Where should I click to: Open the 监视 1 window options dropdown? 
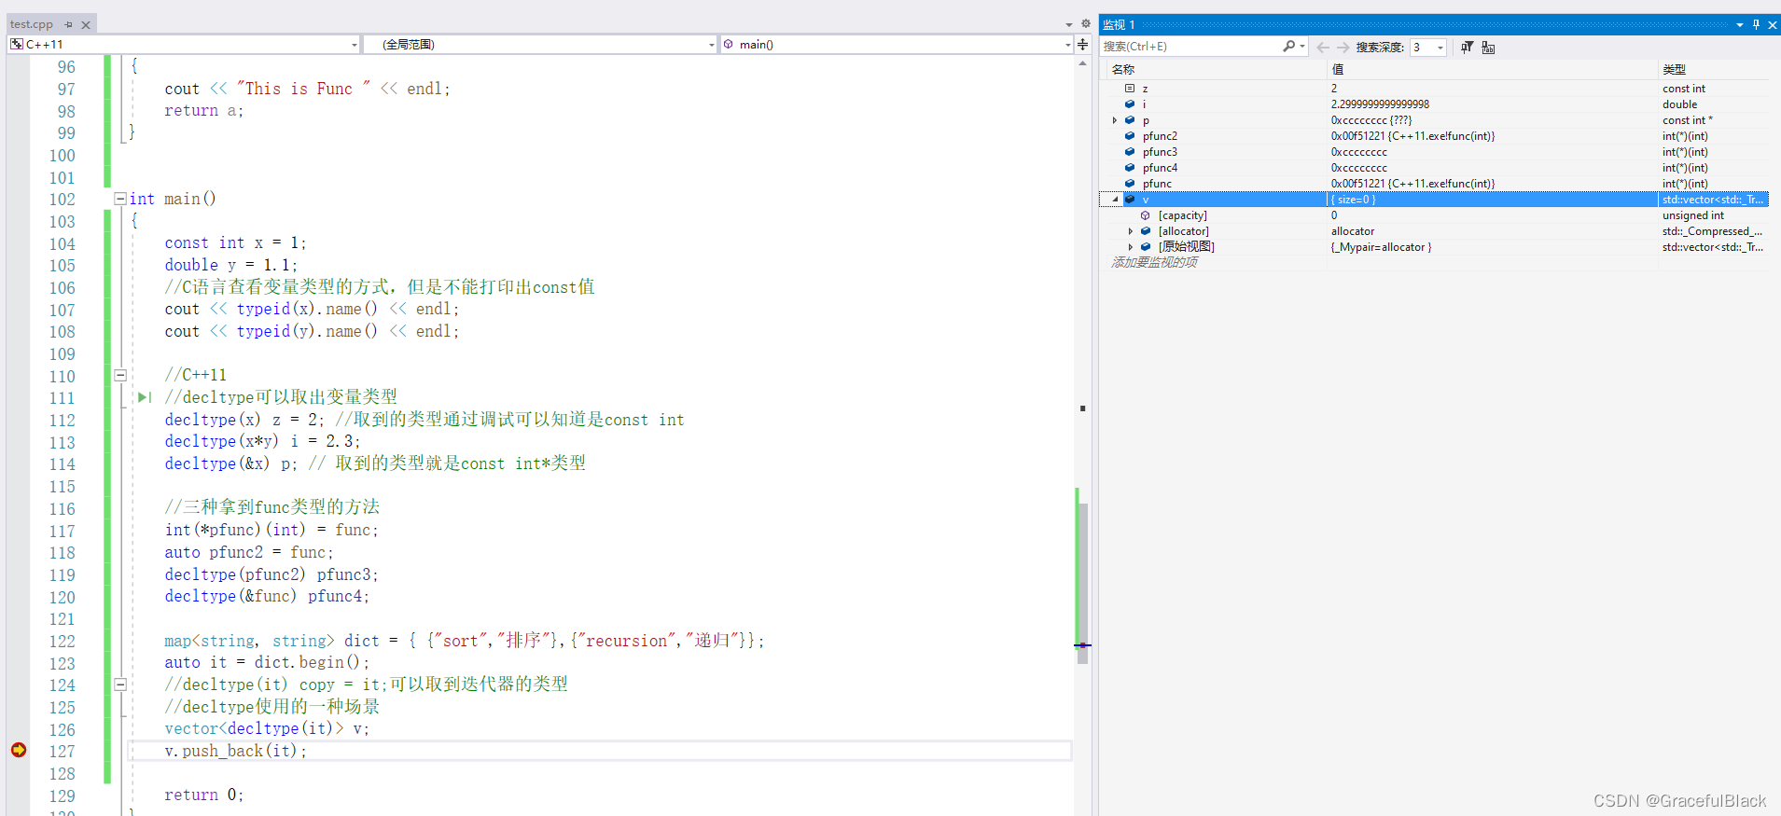[x=1740, y=24]
